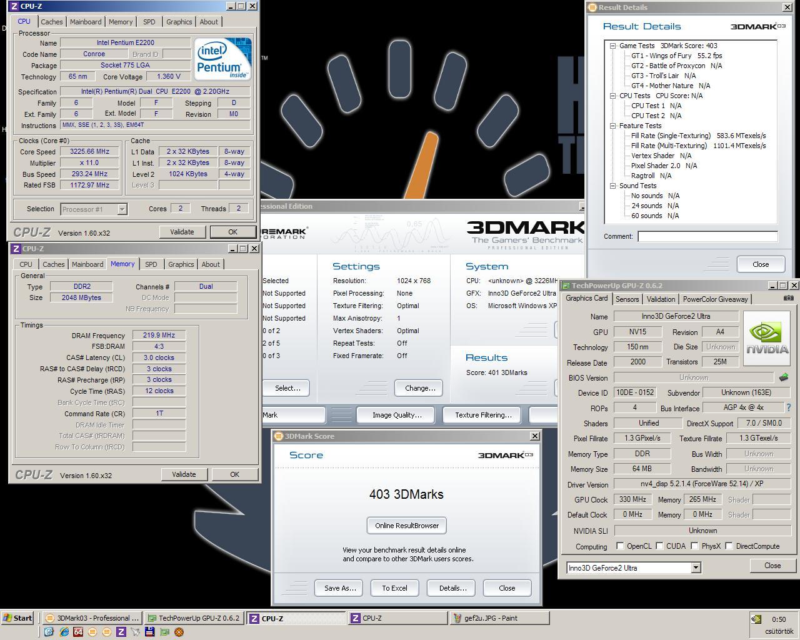800x640 pixels.
Task: Launch GPU-Z from the quick launch bar
Action: 164,632
